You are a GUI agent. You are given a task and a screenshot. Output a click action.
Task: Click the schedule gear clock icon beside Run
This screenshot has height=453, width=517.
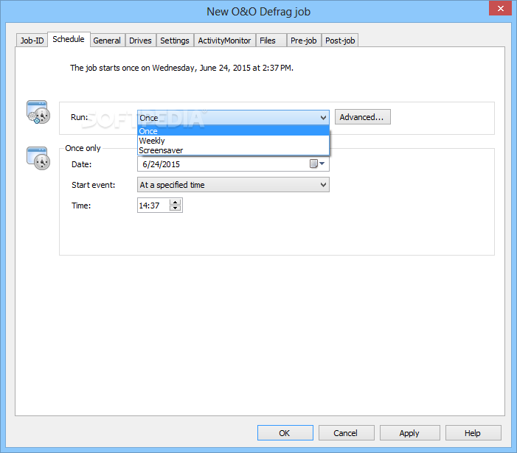[38, 112]
